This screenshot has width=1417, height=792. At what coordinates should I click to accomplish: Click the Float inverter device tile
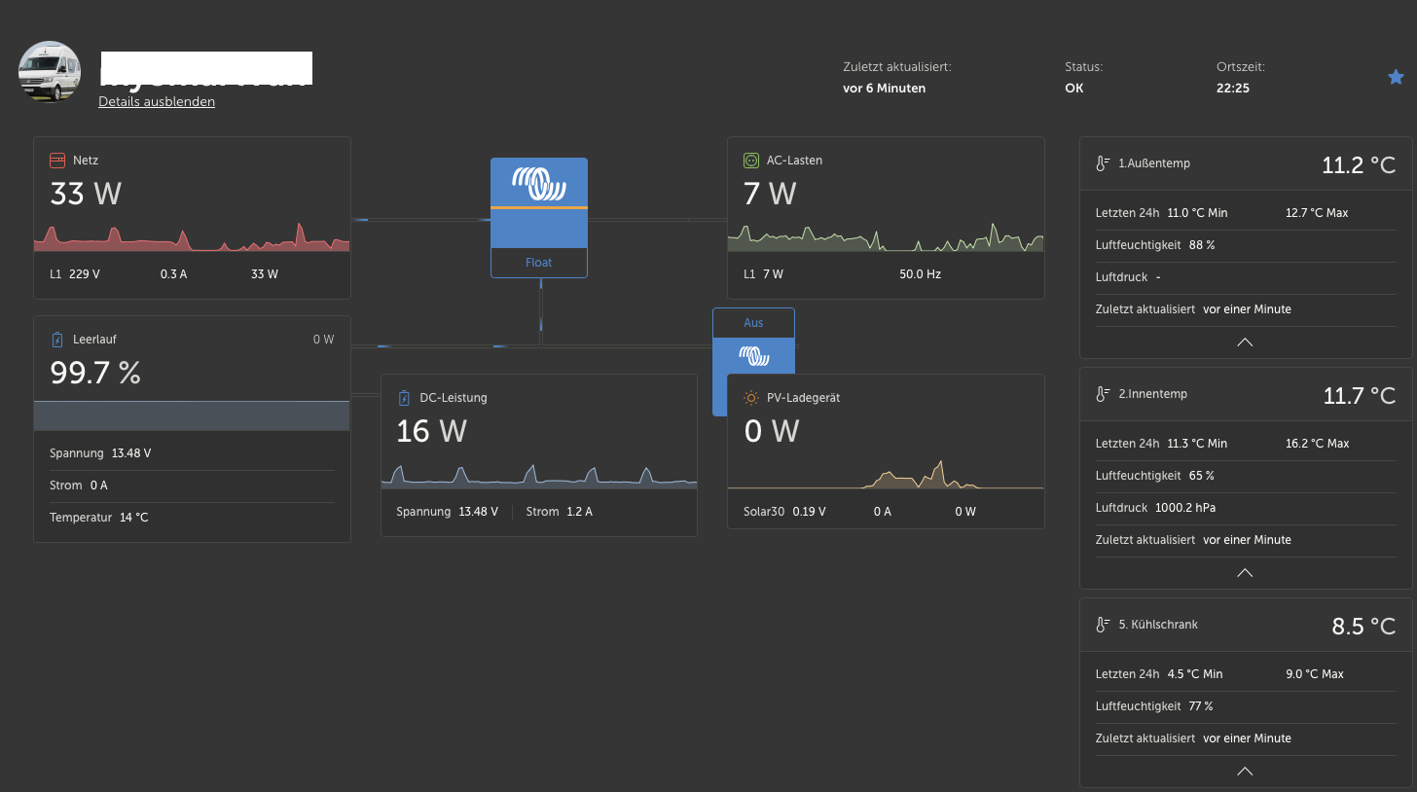point(539,218)
